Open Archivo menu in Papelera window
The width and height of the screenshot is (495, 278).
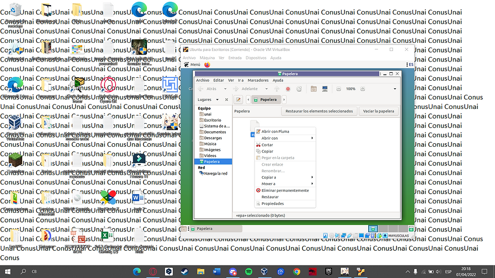click(x=203, y=80)
